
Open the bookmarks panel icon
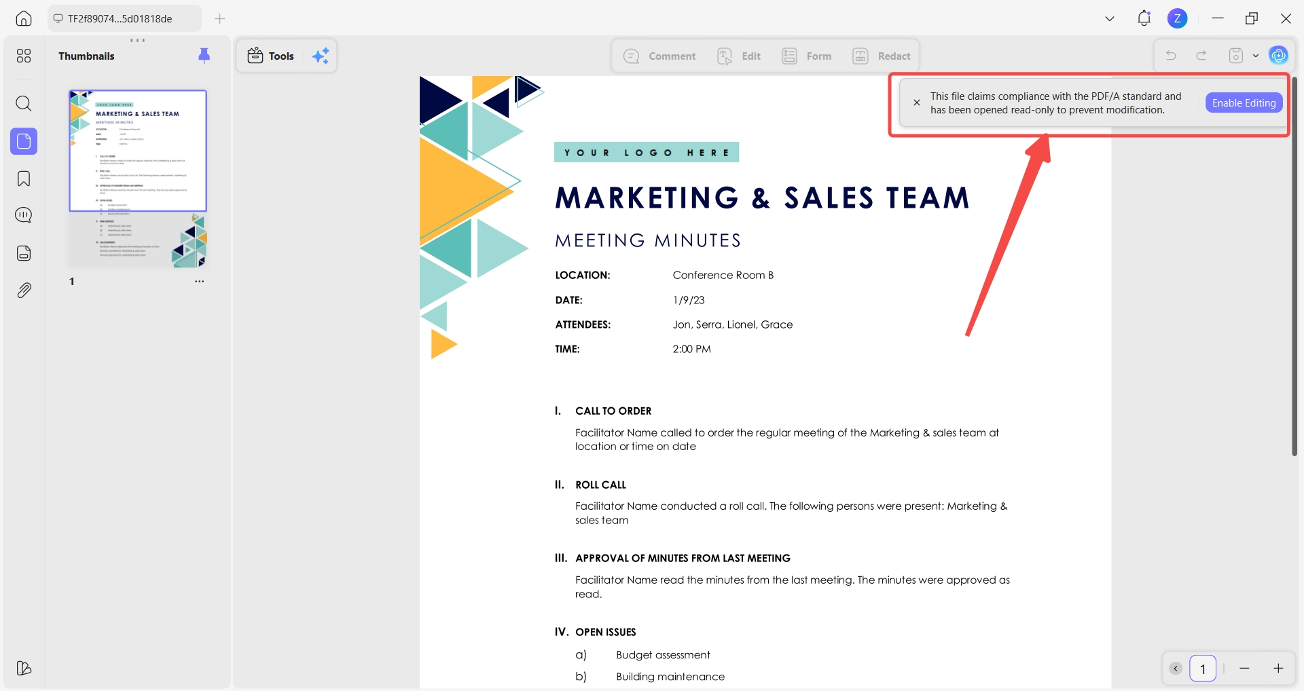pyautogui.click(x=24, y=179)
